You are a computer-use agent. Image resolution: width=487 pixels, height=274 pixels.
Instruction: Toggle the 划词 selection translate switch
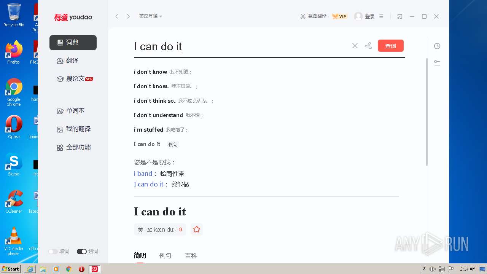(x=82, y=252)
